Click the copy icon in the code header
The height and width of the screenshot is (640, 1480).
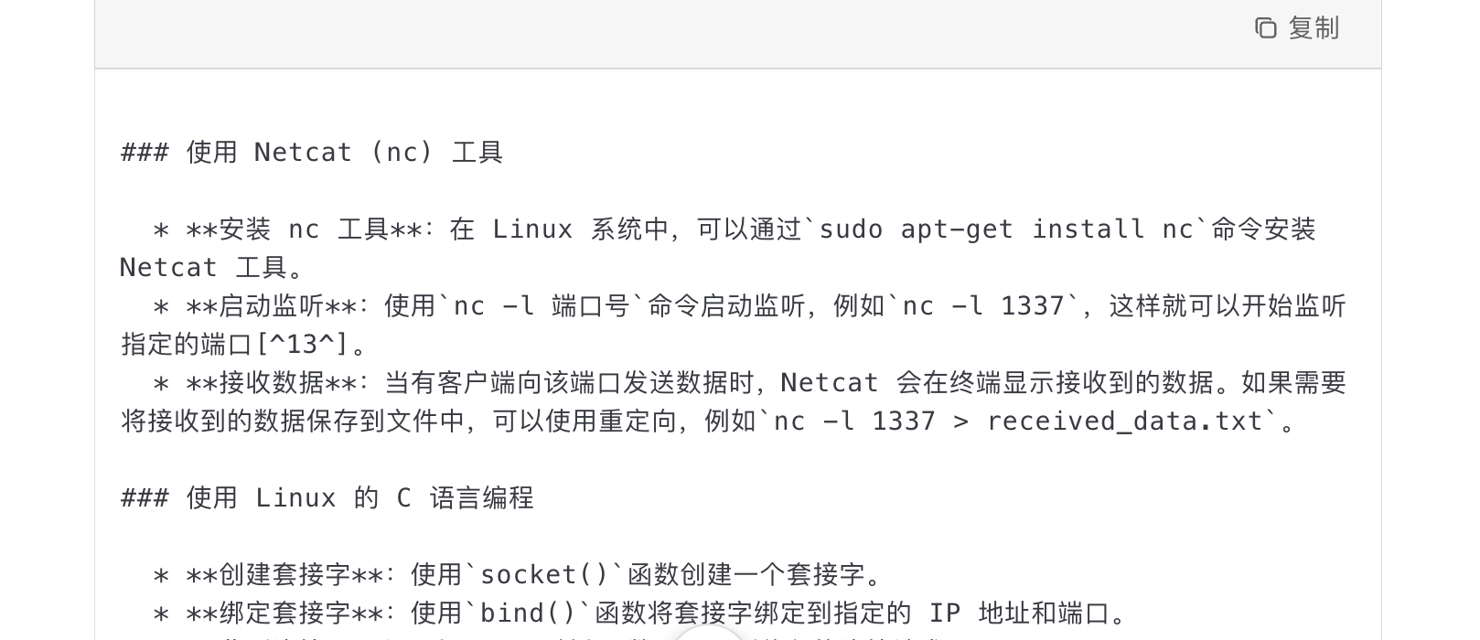1266,28
